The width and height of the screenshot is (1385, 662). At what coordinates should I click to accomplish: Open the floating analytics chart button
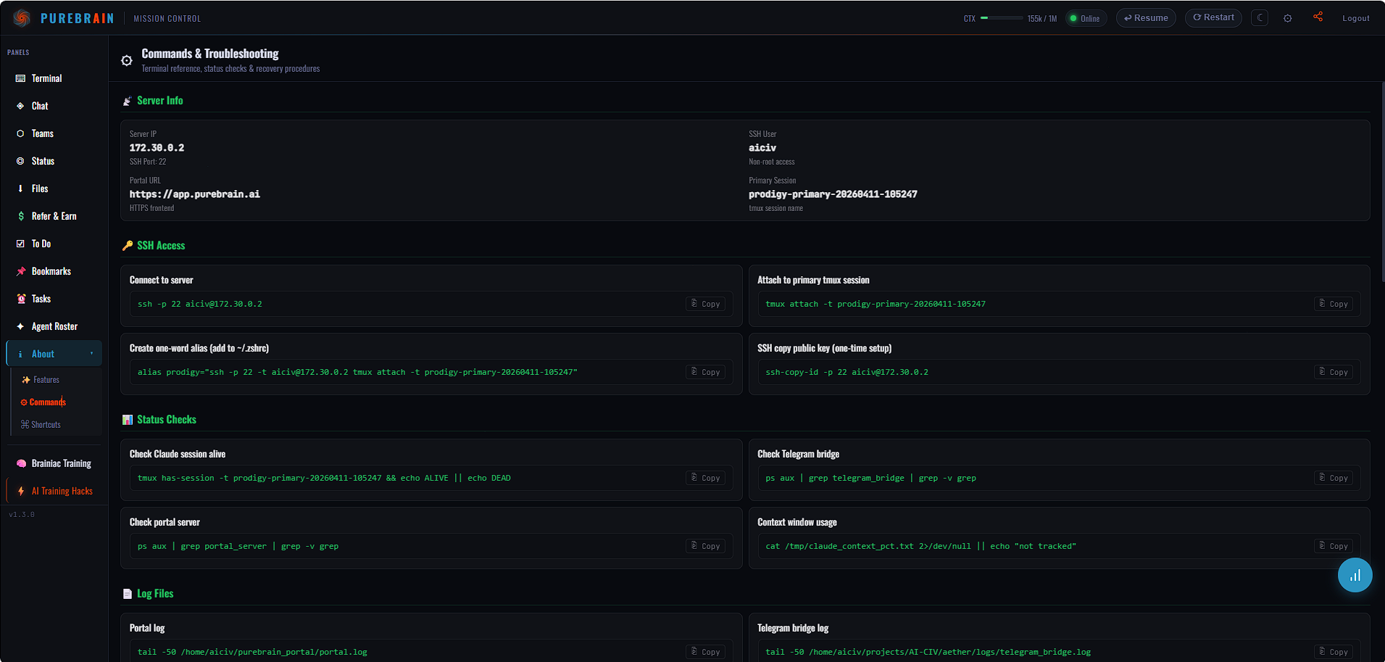(1355, 575)
